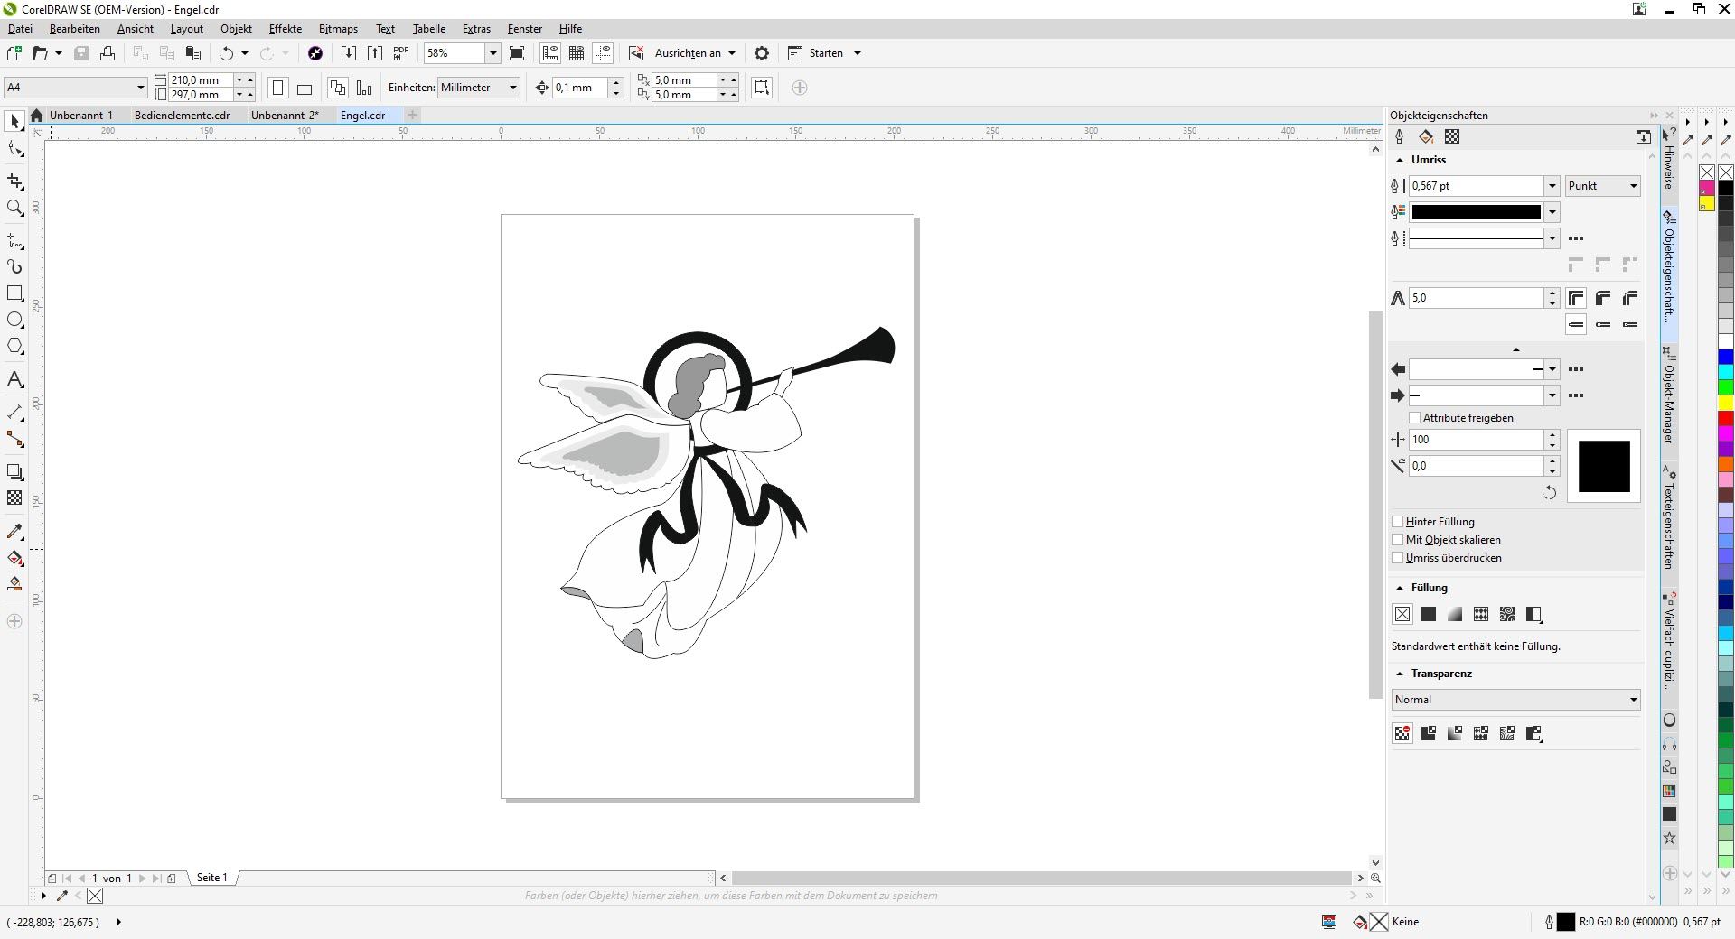Select the Zoom tool in the toolbox
The height and width of the screenshot is (939, 1735).
tap(14, 209)
